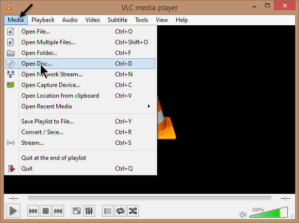299x223 pixels.
Task: Click the disc icon beside Open Disc
Action: coord(11,64)
